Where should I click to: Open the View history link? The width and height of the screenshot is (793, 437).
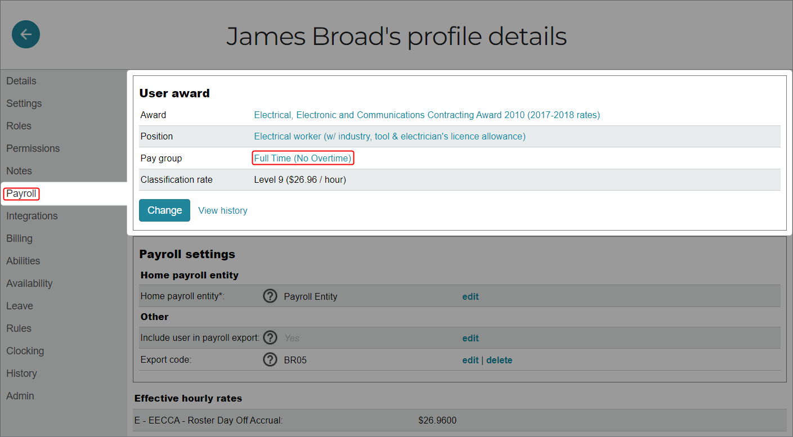tap(222, 210)
